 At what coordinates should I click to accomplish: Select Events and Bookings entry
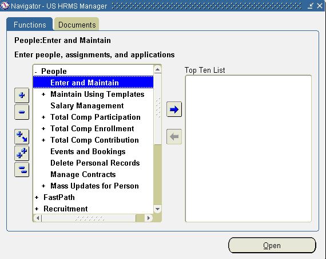(x=88, y=151)
